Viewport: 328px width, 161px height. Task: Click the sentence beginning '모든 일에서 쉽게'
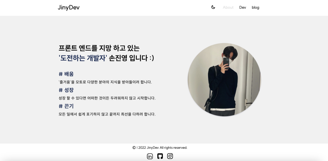(x=107, y=114)
